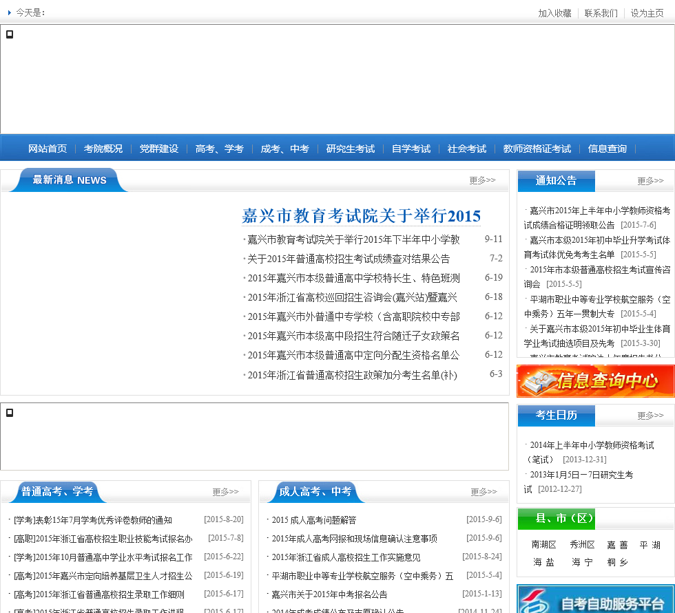This screenshot has width=675, height=613.
Task: Open [高职]2015年浙江省高校招生职业技能考试报名办
Action: pos(103,539)
